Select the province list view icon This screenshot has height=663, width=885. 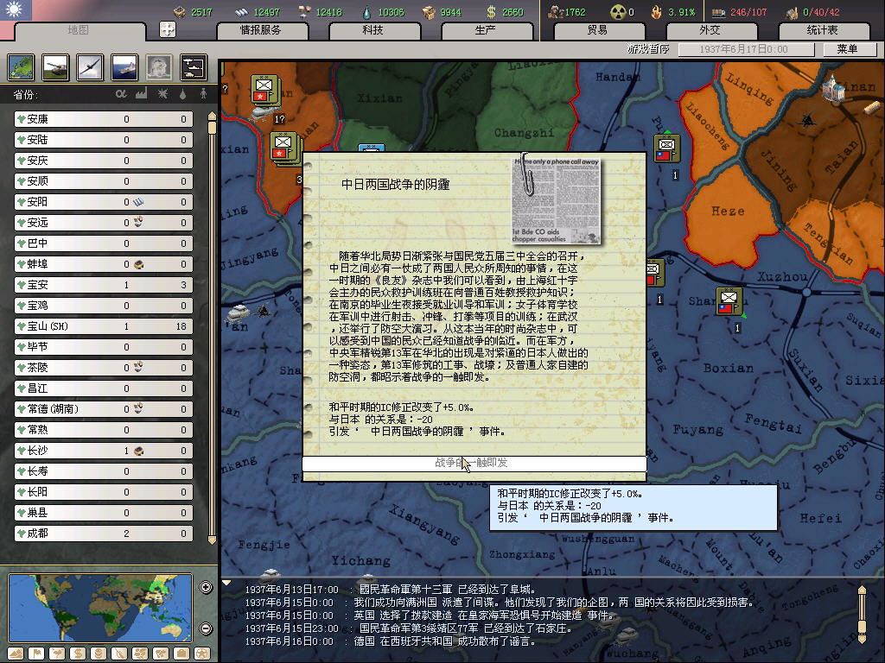(x=22, y=67)
